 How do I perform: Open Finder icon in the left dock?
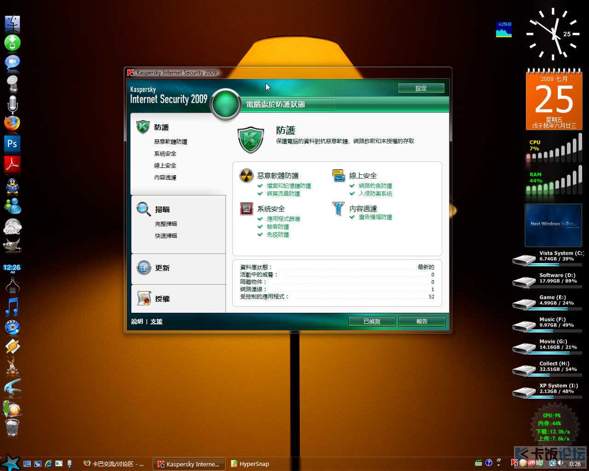[x=12, y=24]
